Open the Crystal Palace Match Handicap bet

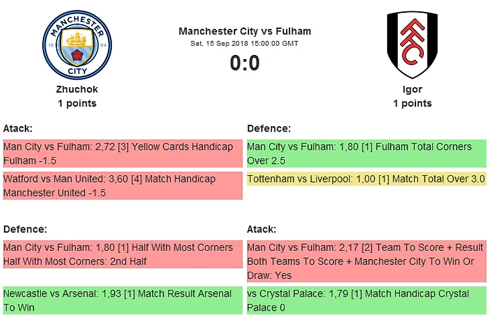click(x=366, y=301)
